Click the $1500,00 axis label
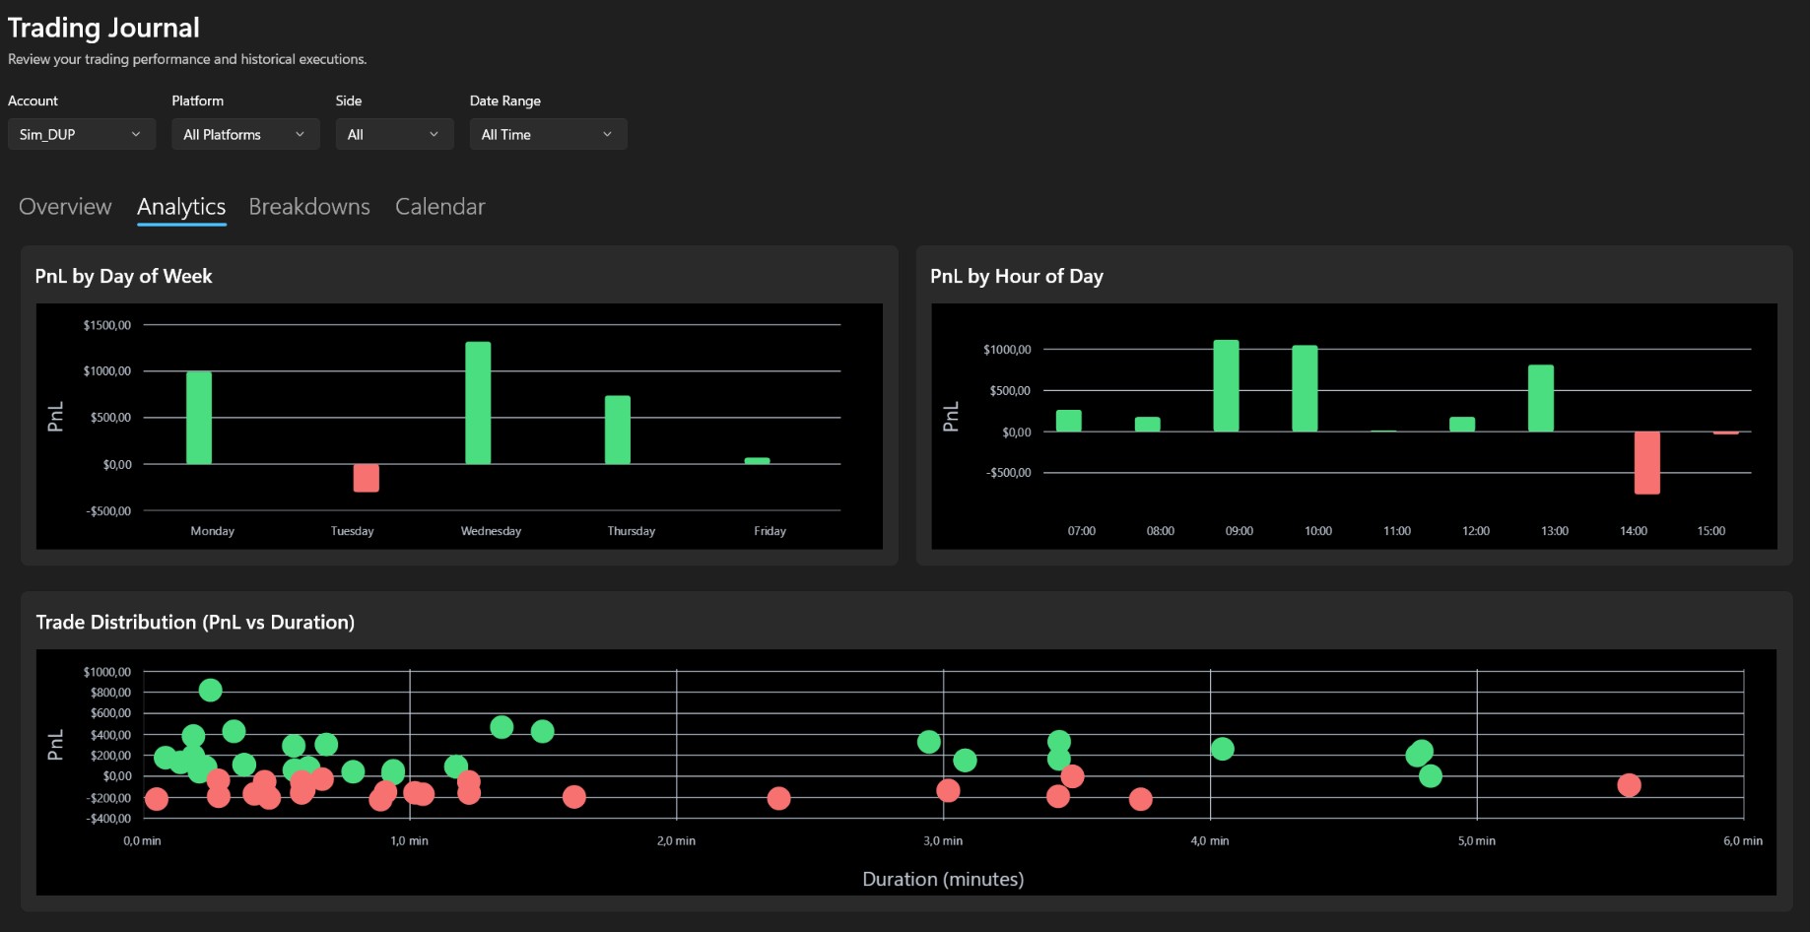 [x=107, y=325]
